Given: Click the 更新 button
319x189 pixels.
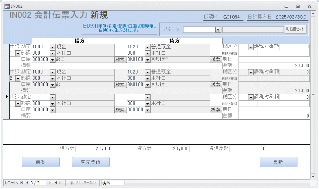Looking at the screenshot, I should coord(278,162).
